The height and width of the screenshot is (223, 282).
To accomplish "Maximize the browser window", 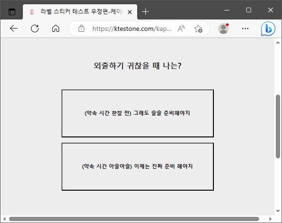I will [249, 10].
